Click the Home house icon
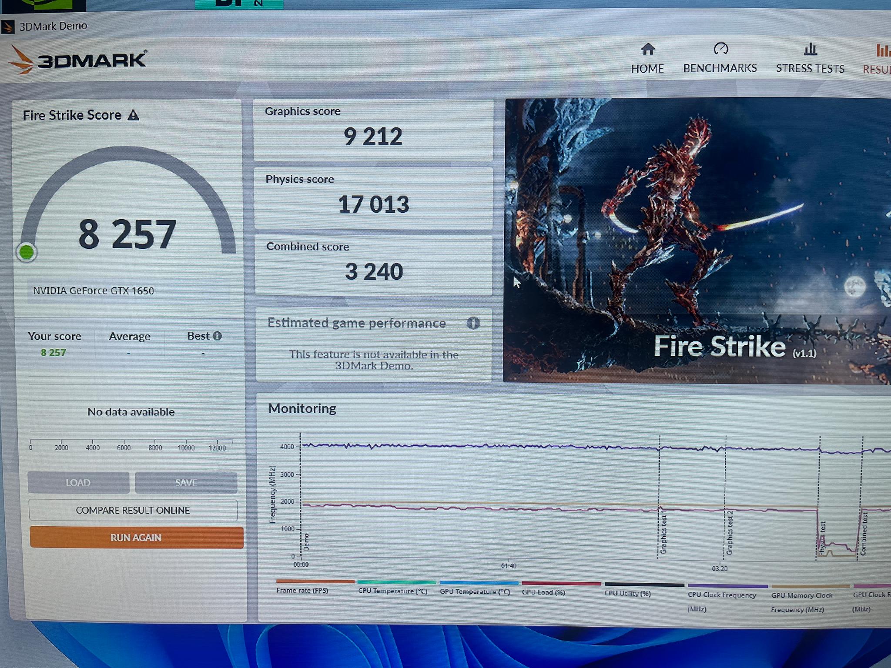 (x=648, y=49)
